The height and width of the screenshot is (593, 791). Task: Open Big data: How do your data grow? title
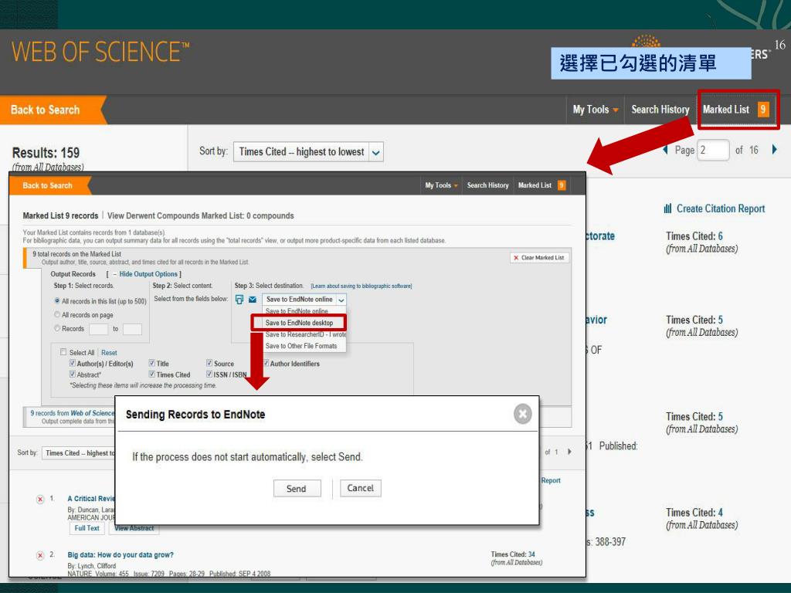point(120,554)
